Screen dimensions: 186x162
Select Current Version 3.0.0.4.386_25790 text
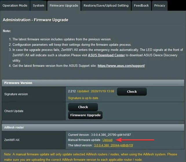click(99, 135)
